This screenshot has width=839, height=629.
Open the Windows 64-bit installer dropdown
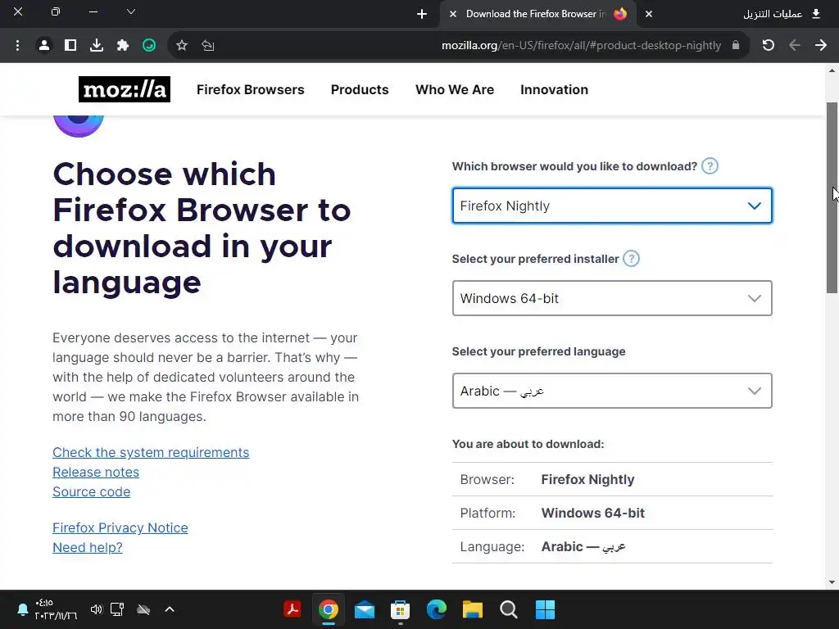tap(612, 298)
